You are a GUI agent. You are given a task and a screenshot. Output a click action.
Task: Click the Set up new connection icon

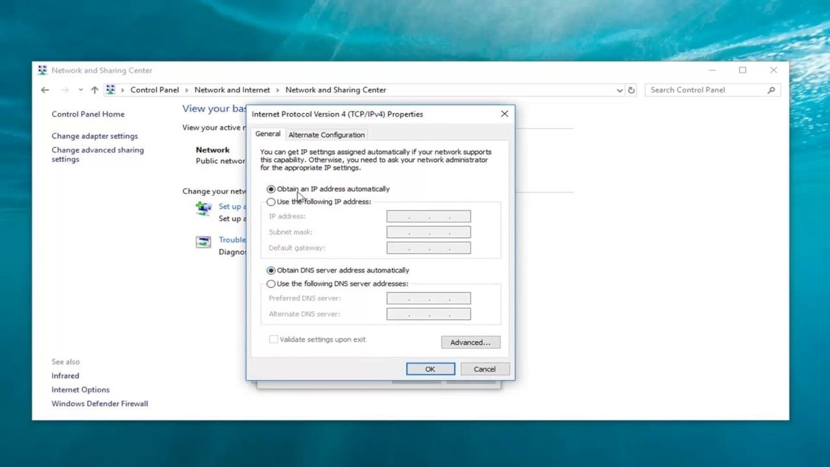click(204, 208)
